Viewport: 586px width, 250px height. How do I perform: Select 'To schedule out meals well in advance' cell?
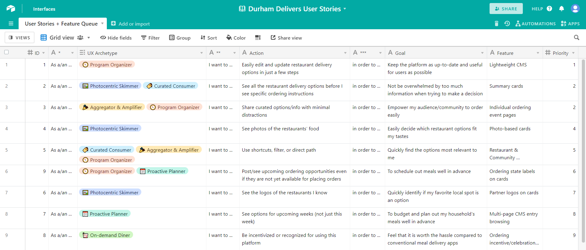click(436, 175)
